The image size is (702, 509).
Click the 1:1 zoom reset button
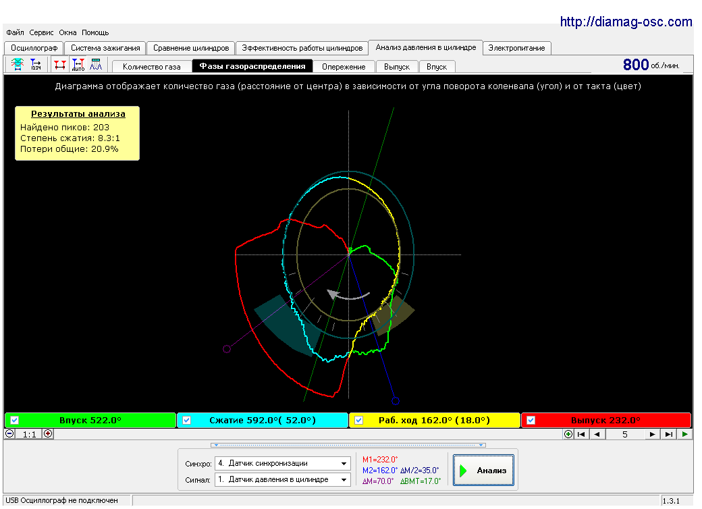coord(29,434)
